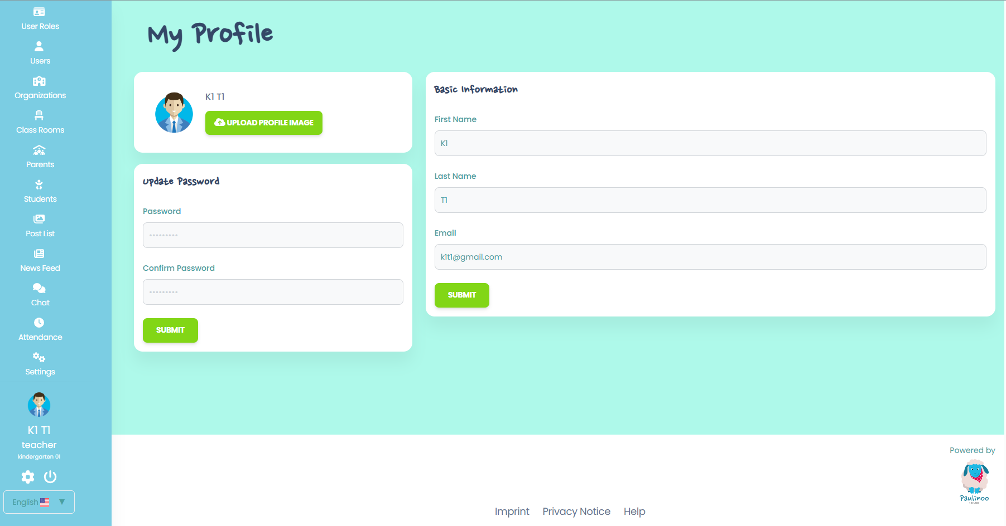This screenshot has height=526, width=1006.
Task: Select the Parents icon in sidebar
Action: click(39, 150)
